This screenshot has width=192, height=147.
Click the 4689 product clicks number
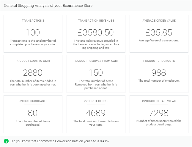pyautogui.click(x=96, y=112)
